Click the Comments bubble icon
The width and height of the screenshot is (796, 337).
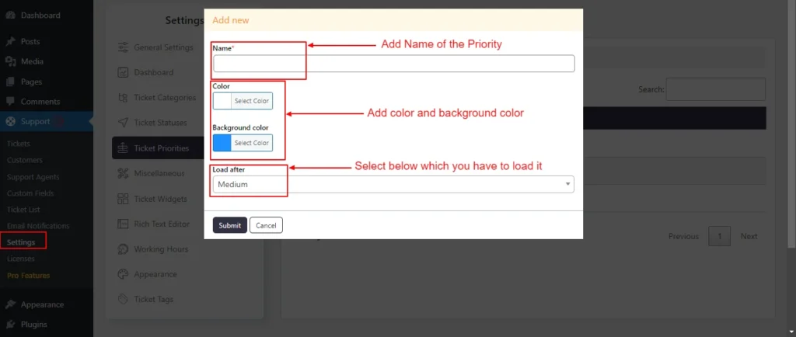click(10, 102)
